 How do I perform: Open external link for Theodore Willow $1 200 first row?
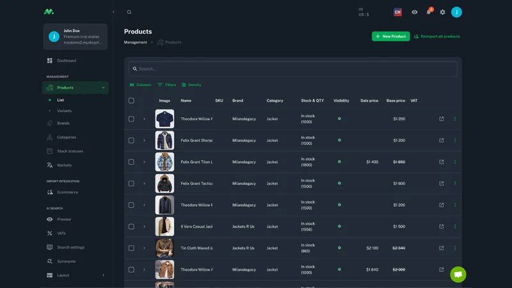(x=441, y=119)
